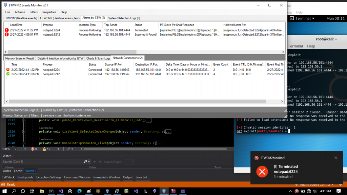Click the ETWPM2 red tray icon
This screenshot has height=195, width=347.
297,191
